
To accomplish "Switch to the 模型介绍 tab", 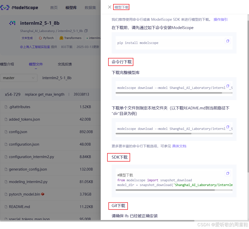I will point(7,64).
